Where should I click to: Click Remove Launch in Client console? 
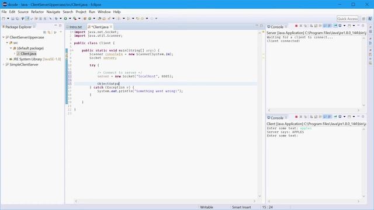pos(301,117)
